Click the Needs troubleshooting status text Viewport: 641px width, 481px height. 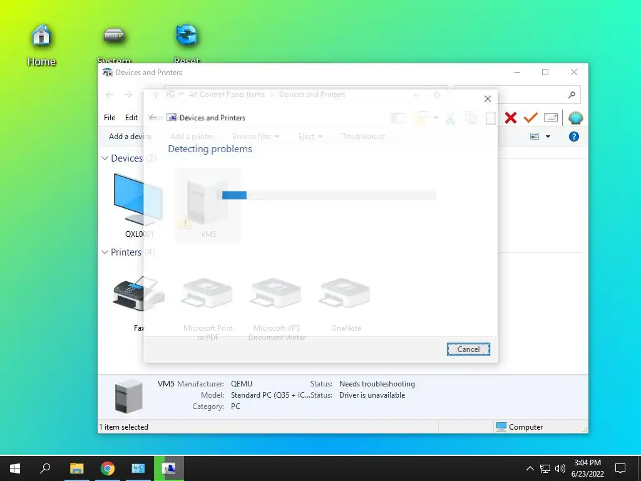tap(377, 384)
